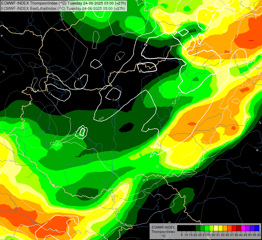Click the legend scale value 35
The image size is (262, 240).
pos(227,235)
